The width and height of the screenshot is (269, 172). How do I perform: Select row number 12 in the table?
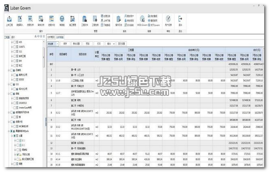pyautogui.click(x=155, y=143)
